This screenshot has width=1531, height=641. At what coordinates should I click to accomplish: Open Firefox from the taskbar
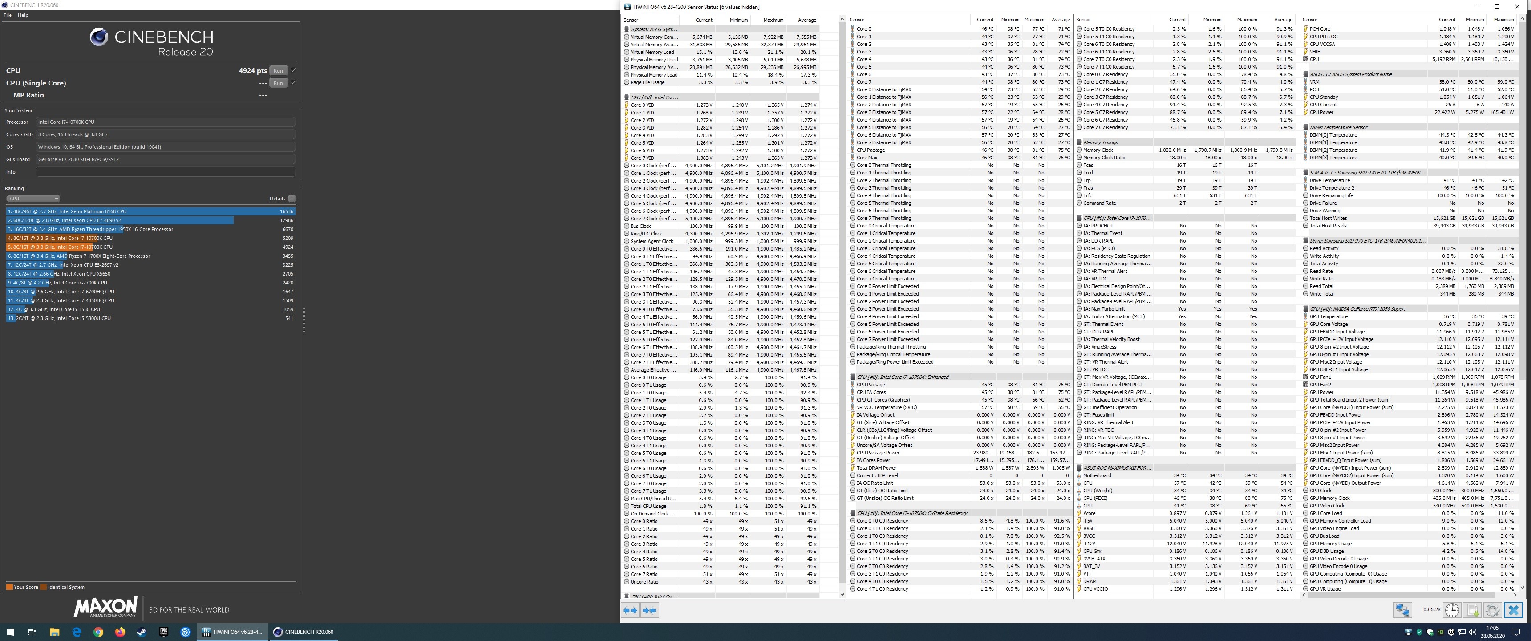click(120, 632)
